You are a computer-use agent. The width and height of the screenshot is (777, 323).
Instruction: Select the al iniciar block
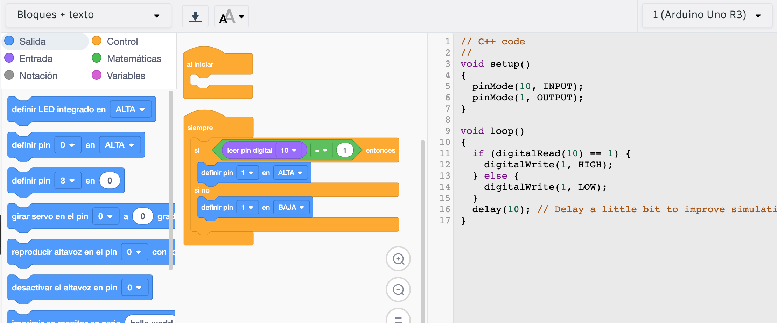(200, 64)
